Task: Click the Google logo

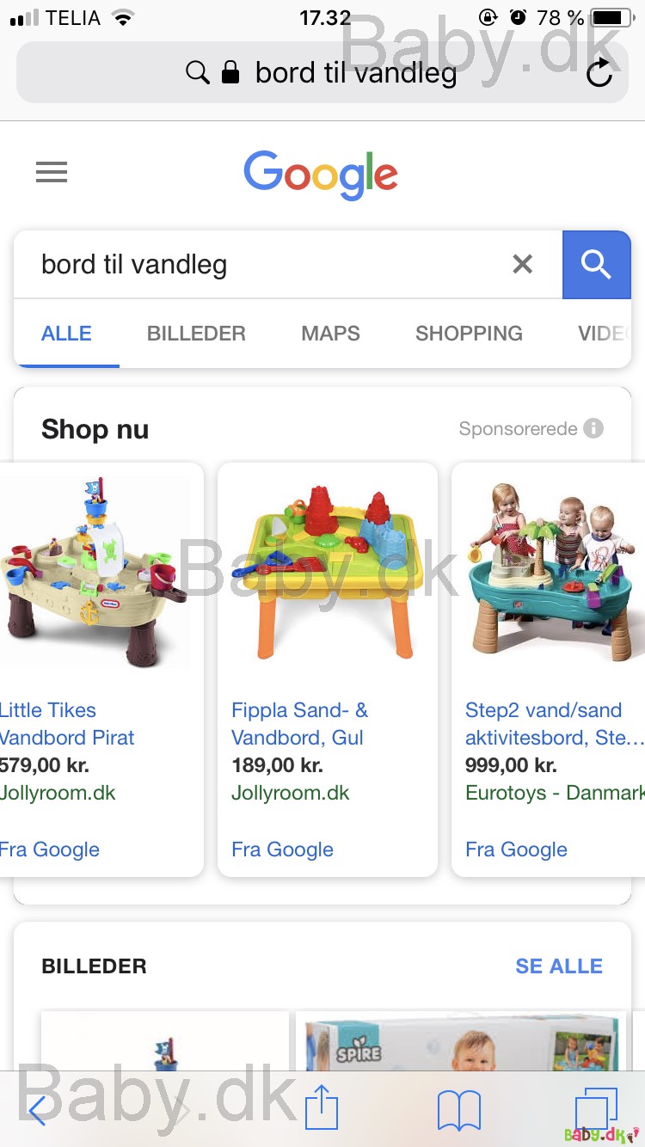Action: [x=321, y=175]
